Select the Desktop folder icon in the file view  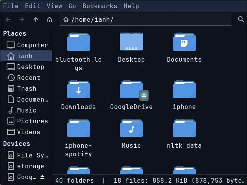tap(131, 41)
